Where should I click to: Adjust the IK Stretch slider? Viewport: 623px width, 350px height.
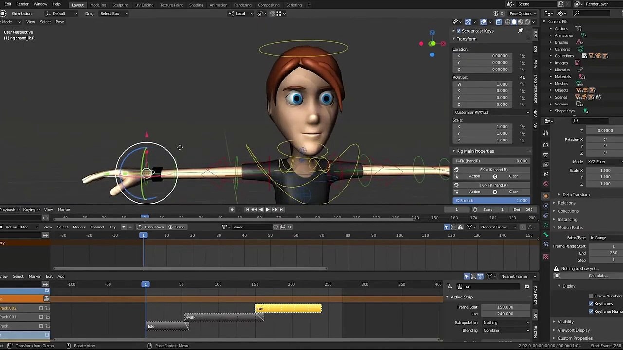click(492, 201)
